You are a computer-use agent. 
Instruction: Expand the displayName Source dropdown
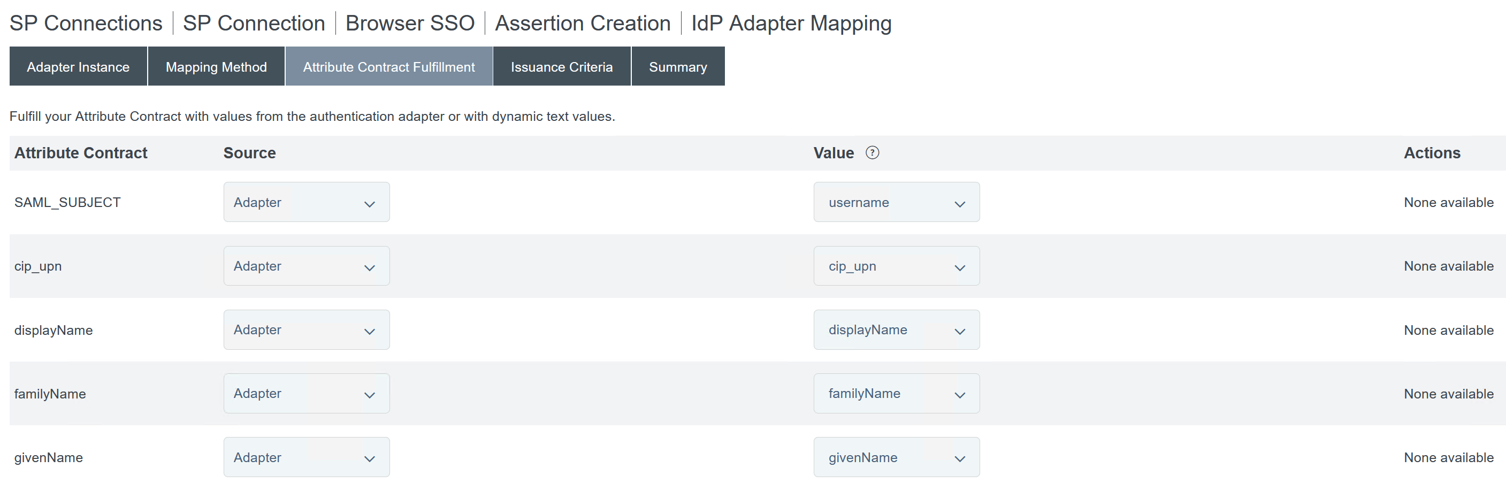pos(306,329)
